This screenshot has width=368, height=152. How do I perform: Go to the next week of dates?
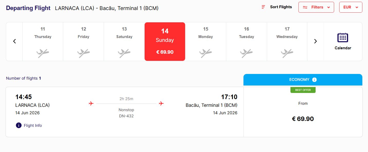315,41
